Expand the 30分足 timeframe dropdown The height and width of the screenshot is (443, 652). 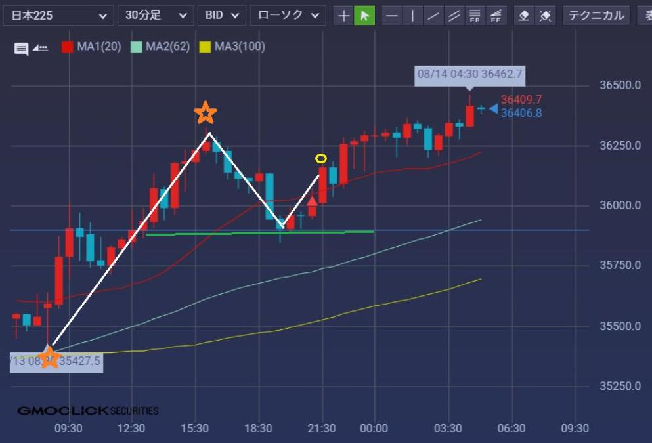point(156,16)
